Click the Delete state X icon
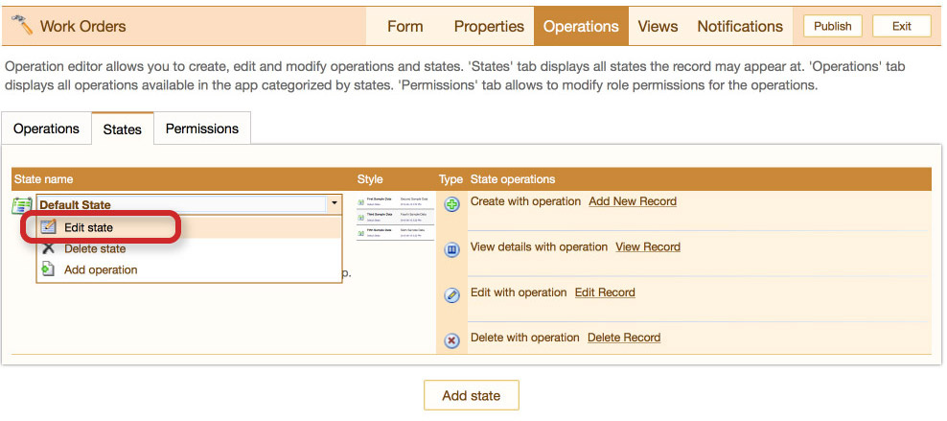 [x=48, y=248]
